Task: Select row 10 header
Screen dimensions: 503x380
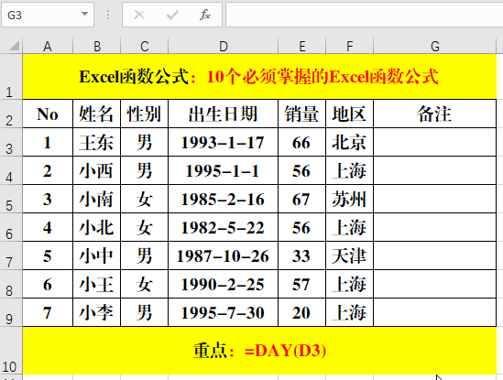Action: coord(11,351)
